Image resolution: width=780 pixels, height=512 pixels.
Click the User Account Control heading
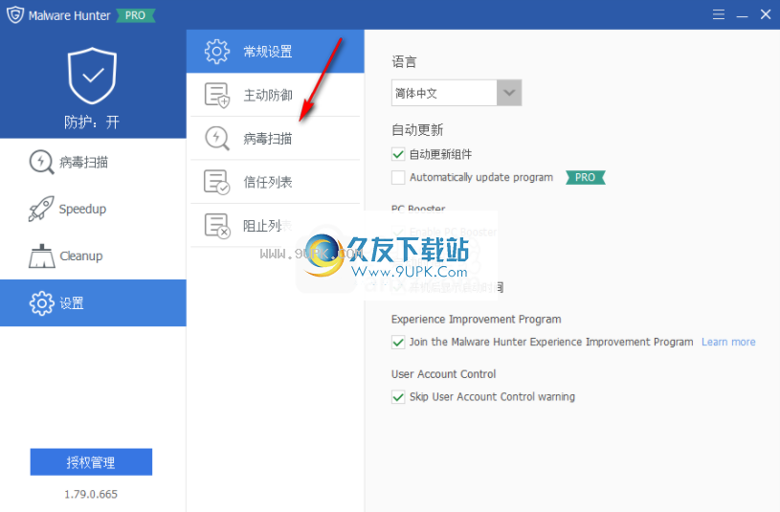443,374
